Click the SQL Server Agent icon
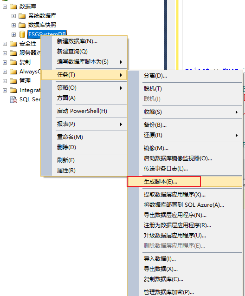Viewport: 245px width, 296px height. coord(13,99)
